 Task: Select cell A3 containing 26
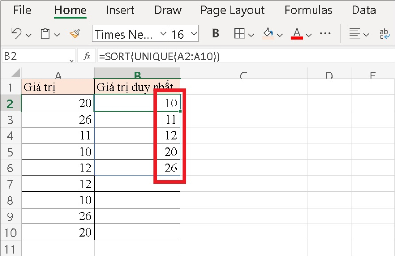[x=58, y=120]
